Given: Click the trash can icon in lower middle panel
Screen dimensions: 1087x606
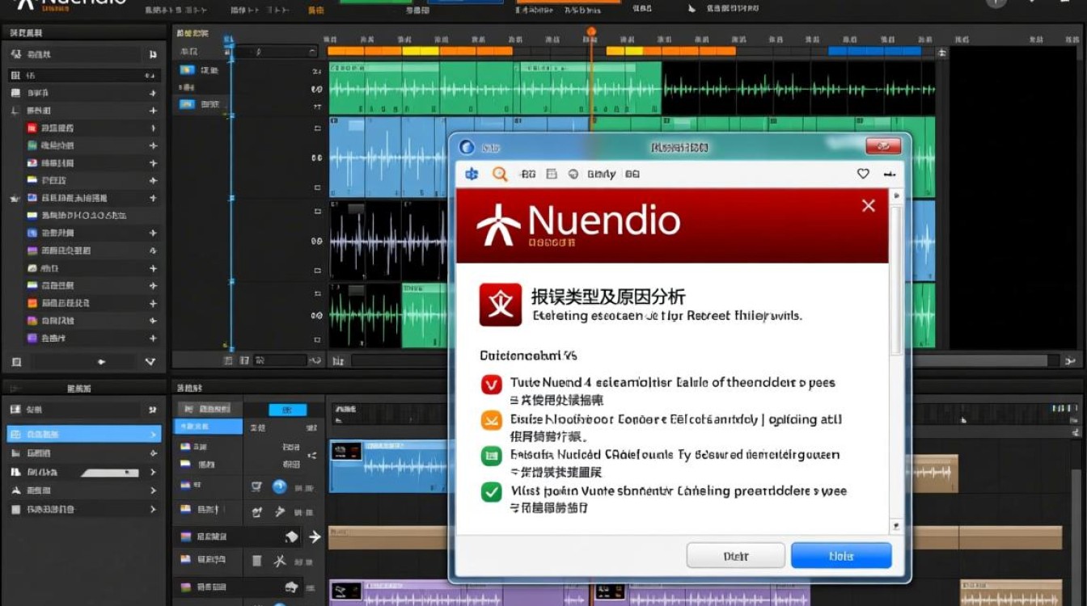Looking at the screenshot, I should [x=257, y=560].
